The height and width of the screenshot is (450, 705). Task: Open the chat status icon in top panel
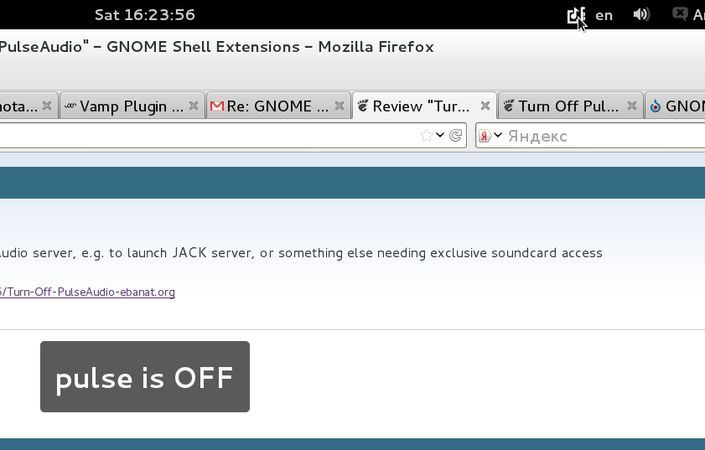[680, 14]
